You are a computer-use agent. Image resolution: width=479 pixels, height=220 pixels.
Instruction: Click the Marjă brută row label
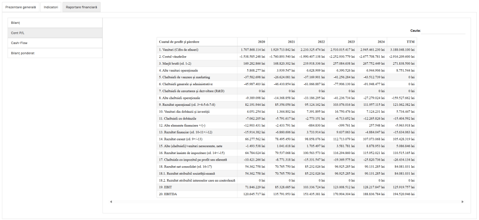[176, 63]
